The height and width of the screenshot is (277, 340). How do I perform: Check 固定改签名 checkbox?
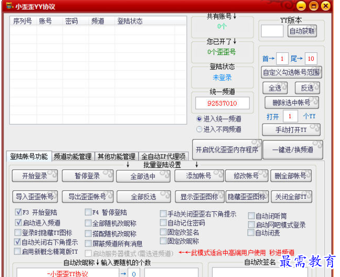163,232
